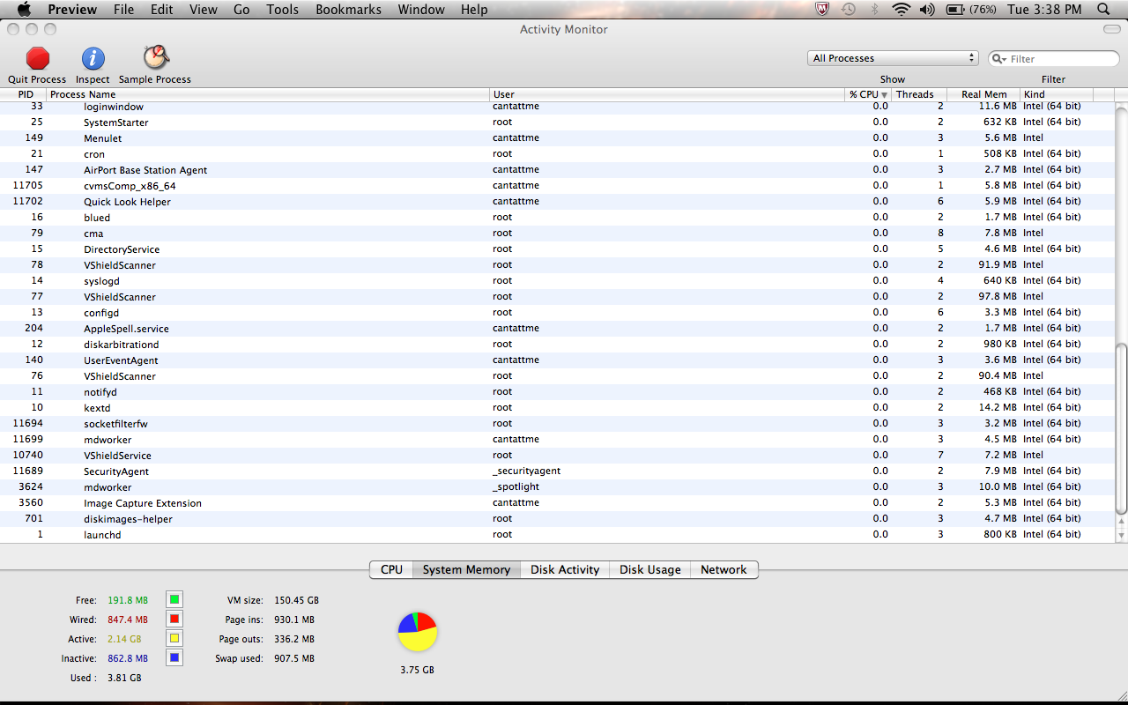Click the green Free memory color swatch
1128x705 pixels.
click(174, 600)
